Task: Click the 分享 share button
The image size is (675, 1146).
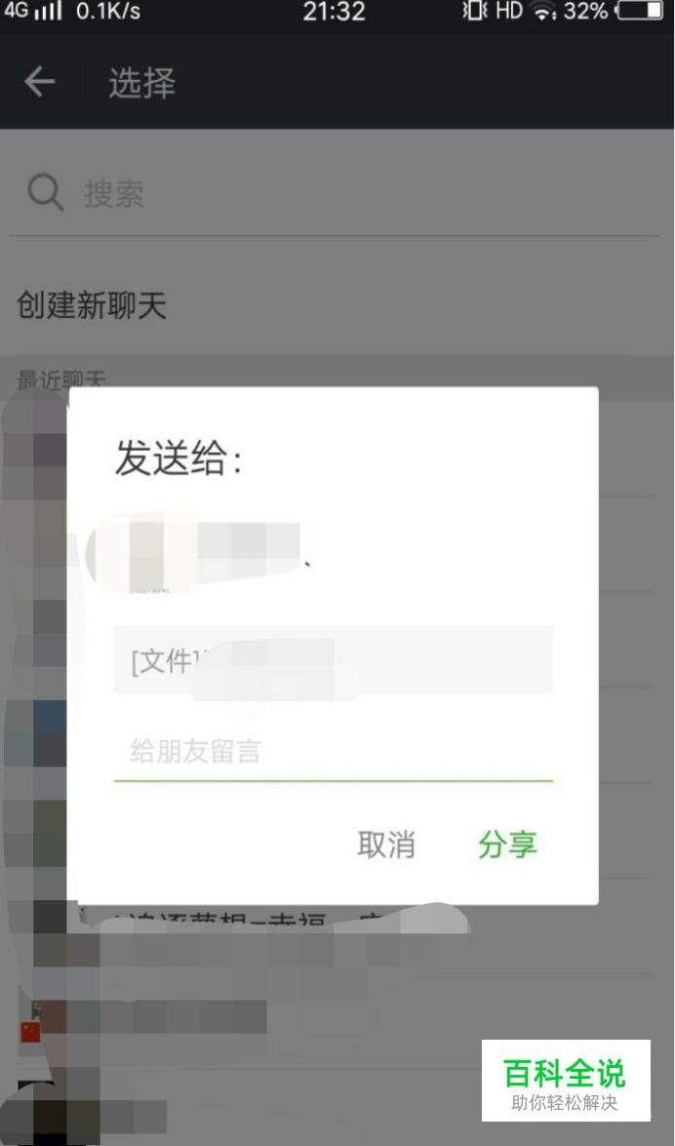Action: tap(507, 845)
